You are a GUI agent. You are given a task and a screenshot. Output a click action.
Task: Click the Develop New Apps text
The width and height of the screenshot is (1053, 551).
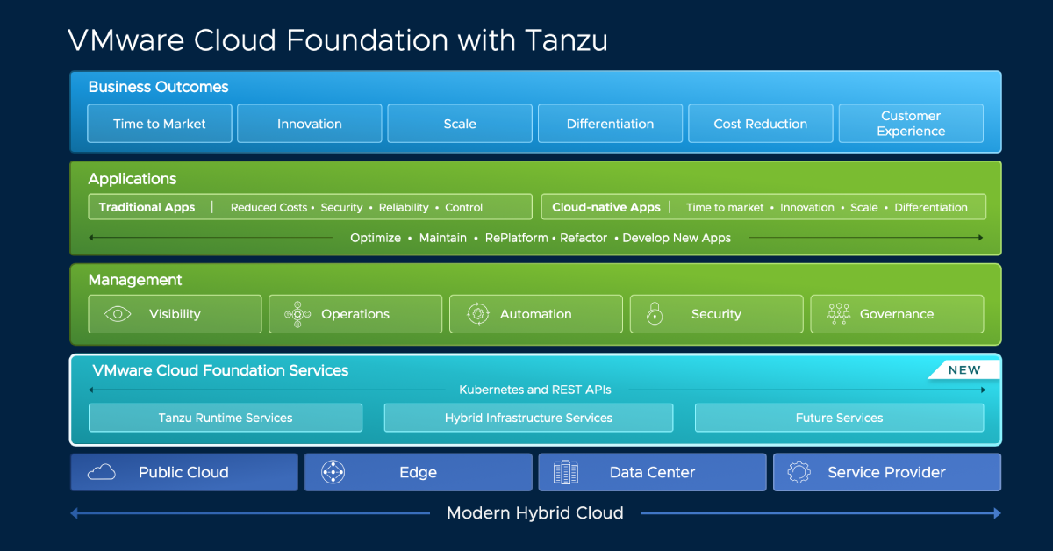click(x=677, y=238)
